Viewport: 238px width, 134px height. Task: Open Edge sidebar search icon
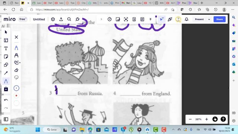tap(234, 17)
